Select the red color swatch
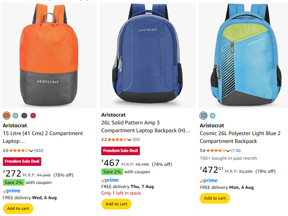The height and width of the screenshot is (216, 288). pos(33,115)
